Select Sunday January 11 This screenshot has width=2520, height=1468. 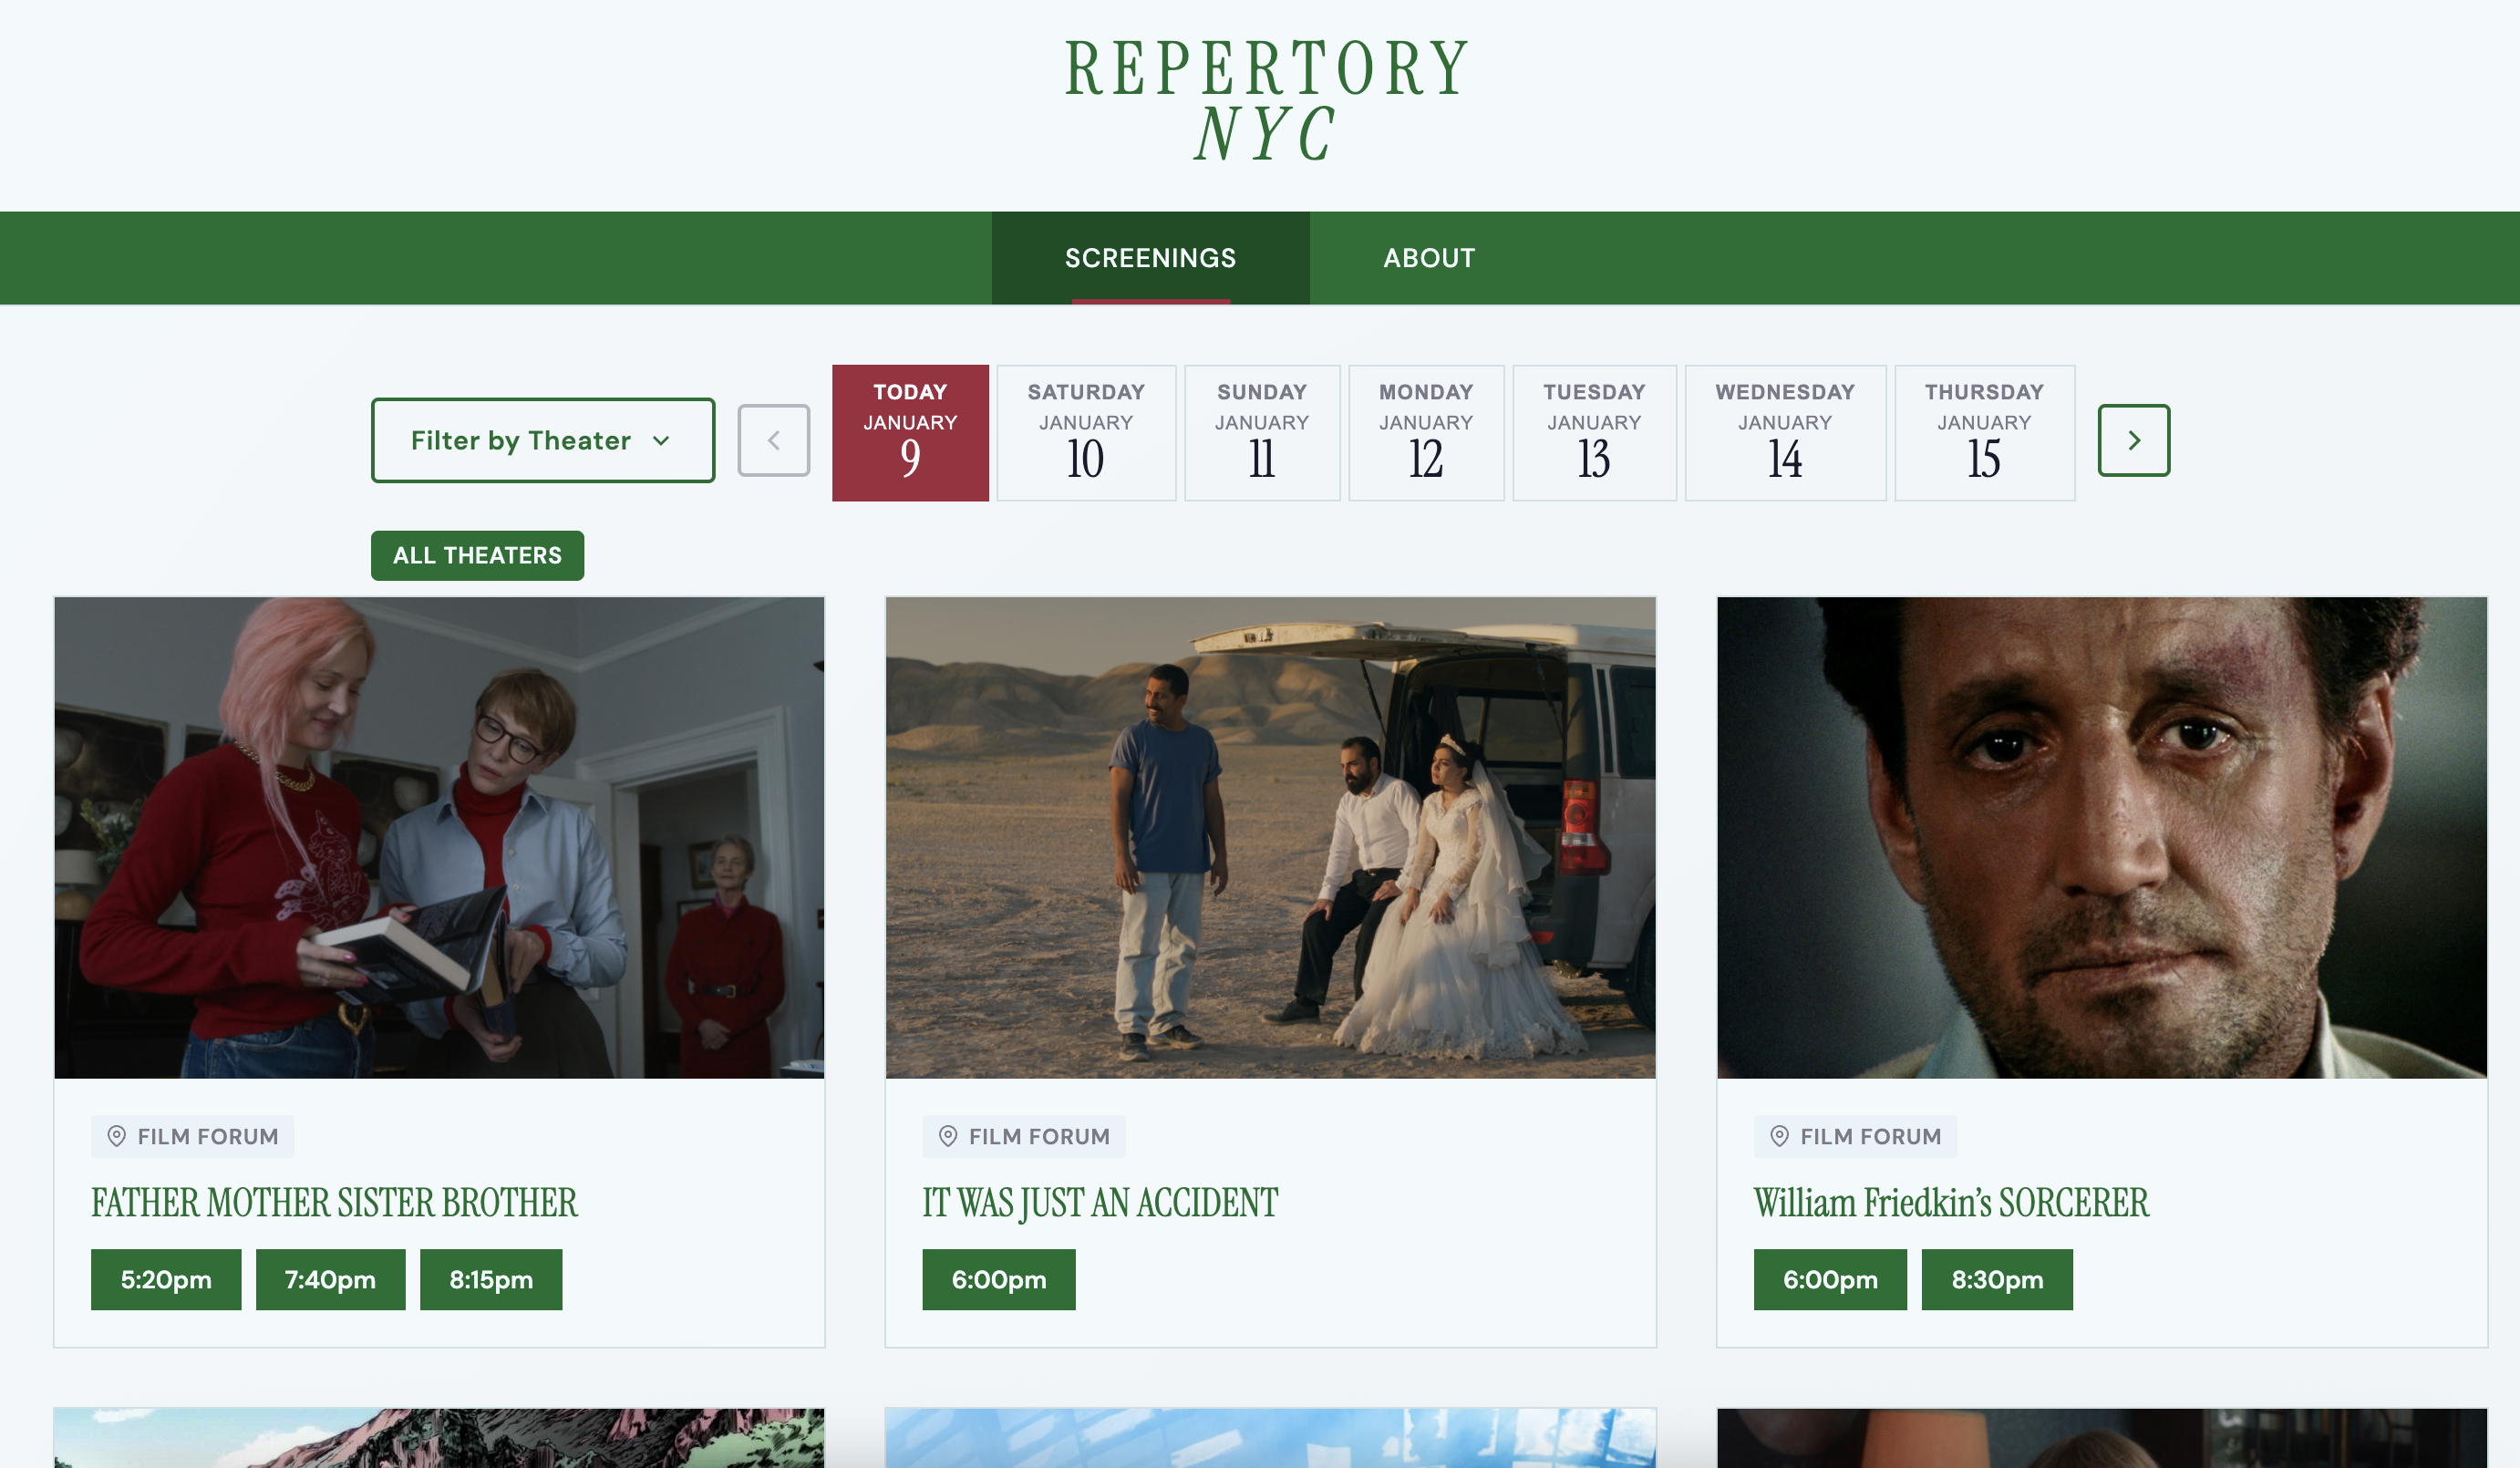[x=1261, y=432]
